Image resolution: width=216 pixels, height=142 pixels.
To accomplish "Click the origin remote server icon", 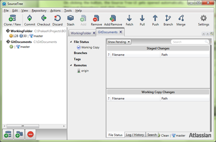I will coord(79,71).
